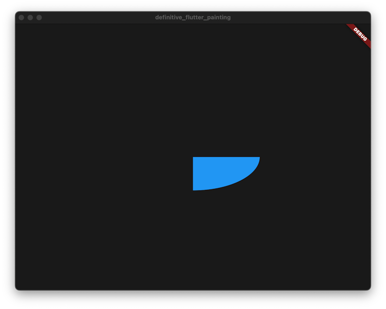The width and height of the screenshot is (386, 309).
Task: Click the blue shape where its curve meets the top edge
Action: (258, 158)
